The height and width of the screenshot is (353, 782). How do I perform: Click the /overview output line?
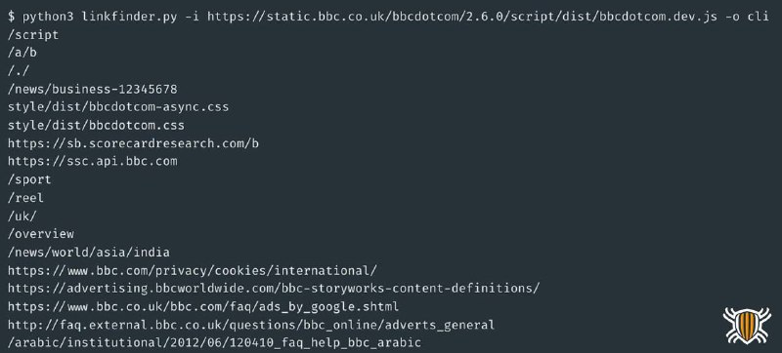pos(41,234)
